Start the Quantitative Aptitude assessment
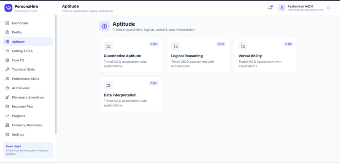340x163 pixels. (131, 55)
